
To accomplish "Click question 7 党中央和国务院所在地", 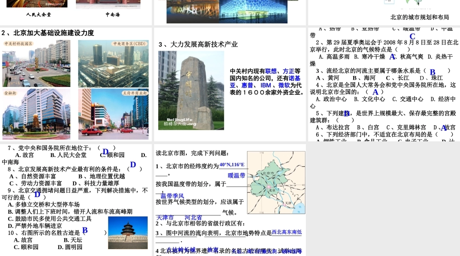I will coord(62,148).
